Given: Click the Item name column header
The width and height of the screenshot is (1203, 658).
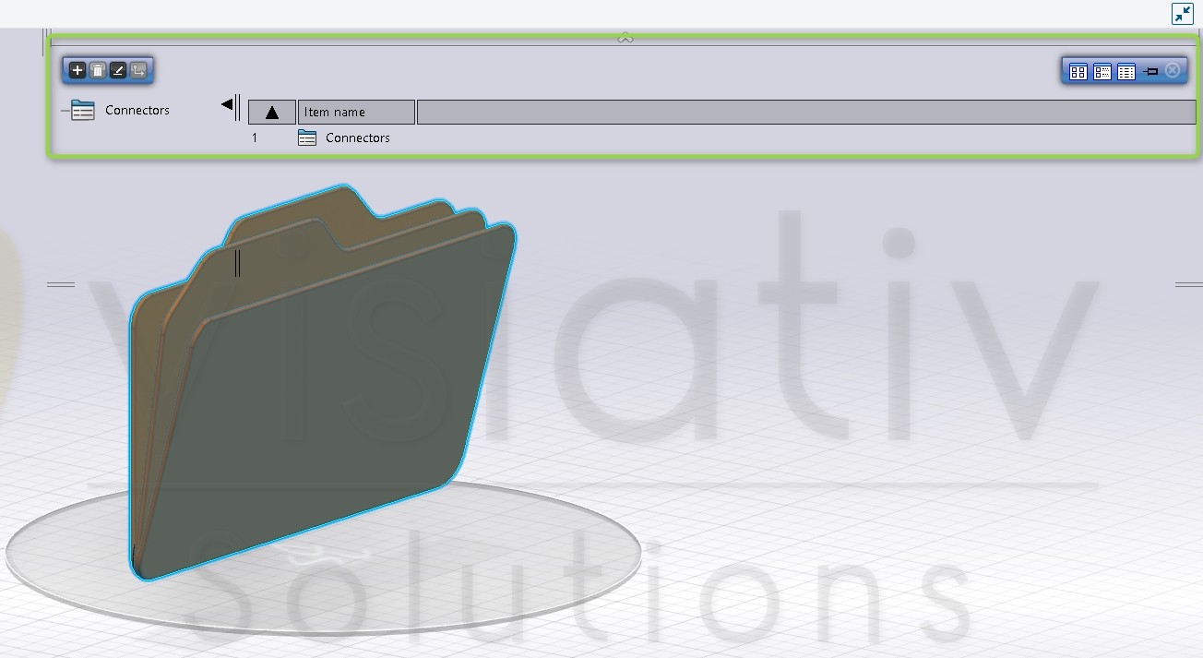Looking at the screenshot, I should pyautogui.click(x=355, y=113).
